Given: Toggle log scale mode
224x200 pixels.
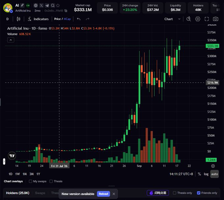Looking at the screenshot, I should tap(206, 174).
